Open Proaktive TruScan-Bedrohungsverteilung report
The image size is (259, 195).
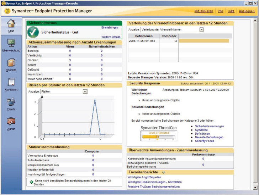pos(154,186)
